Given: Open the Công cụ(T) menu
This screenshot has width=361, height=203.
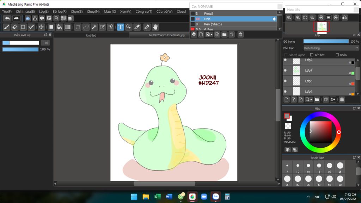Looking at the screenshot, I should tap(144, 12).
